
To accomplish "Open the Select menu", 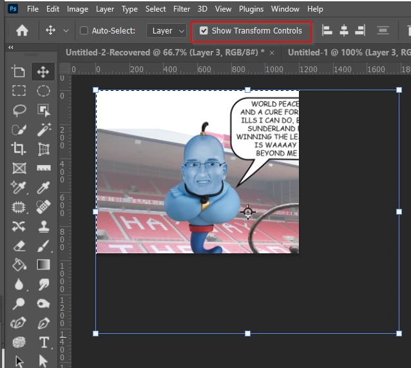I will pyautogui.click(x=155, y=9).
